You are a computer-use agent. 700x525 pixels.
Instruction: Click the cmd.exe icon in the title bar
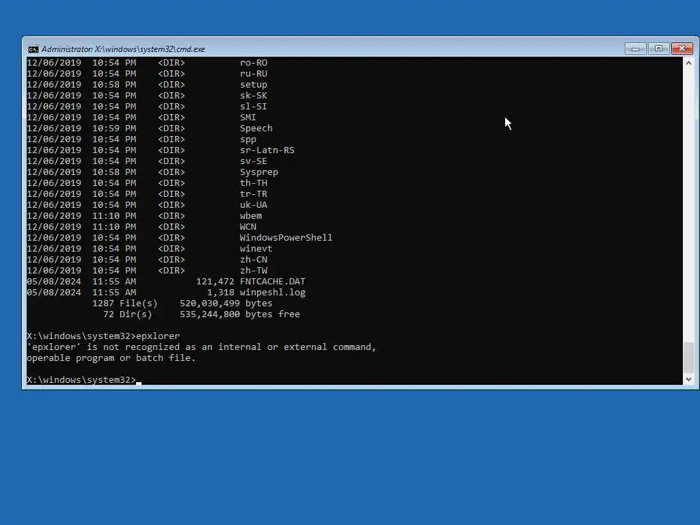33,49
